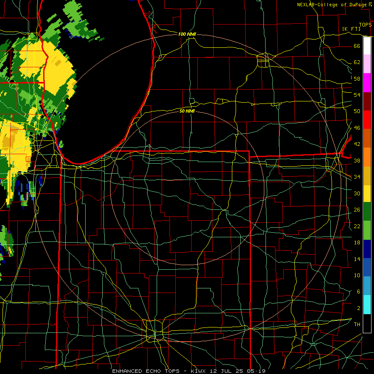Click legend value 58
The image size is (374, 374).
pos(357,79)
